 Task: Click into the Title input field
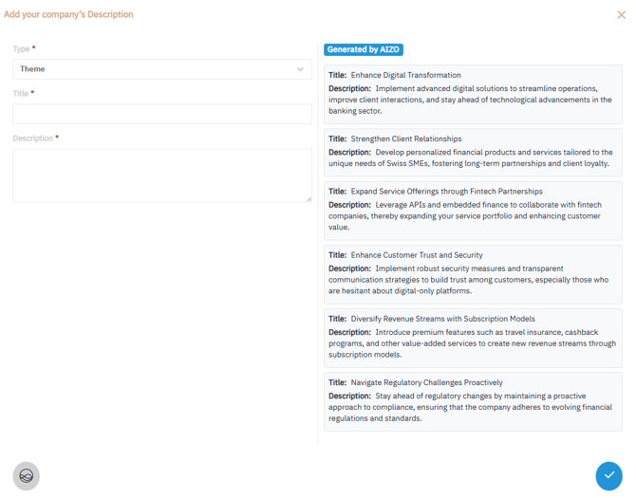coord(161,114)
